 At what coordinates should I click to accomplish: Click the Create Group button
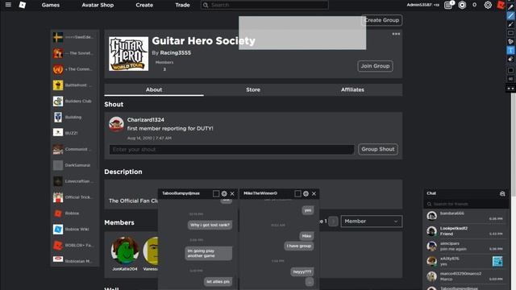pos(381,20)
